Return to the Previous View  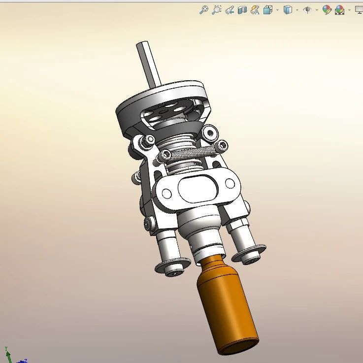(x=230, y=10)
